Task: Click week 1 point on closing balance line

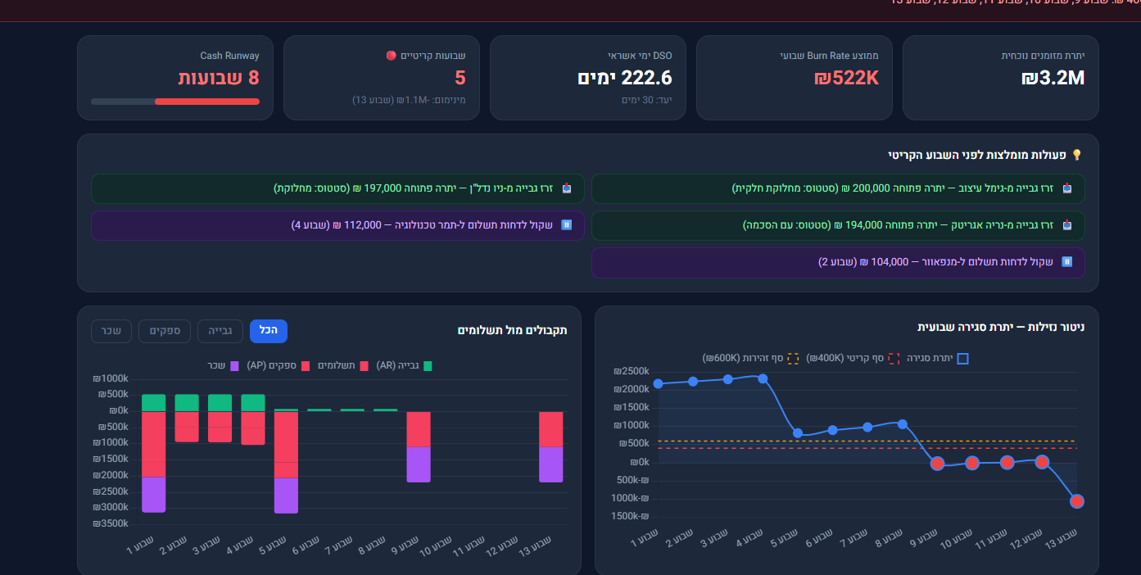Action: coord(659,383)
